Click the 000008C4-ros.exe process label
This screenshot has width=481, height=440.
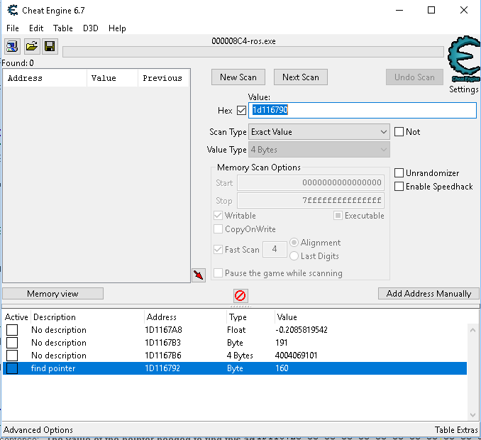click(x=243, y=41)
